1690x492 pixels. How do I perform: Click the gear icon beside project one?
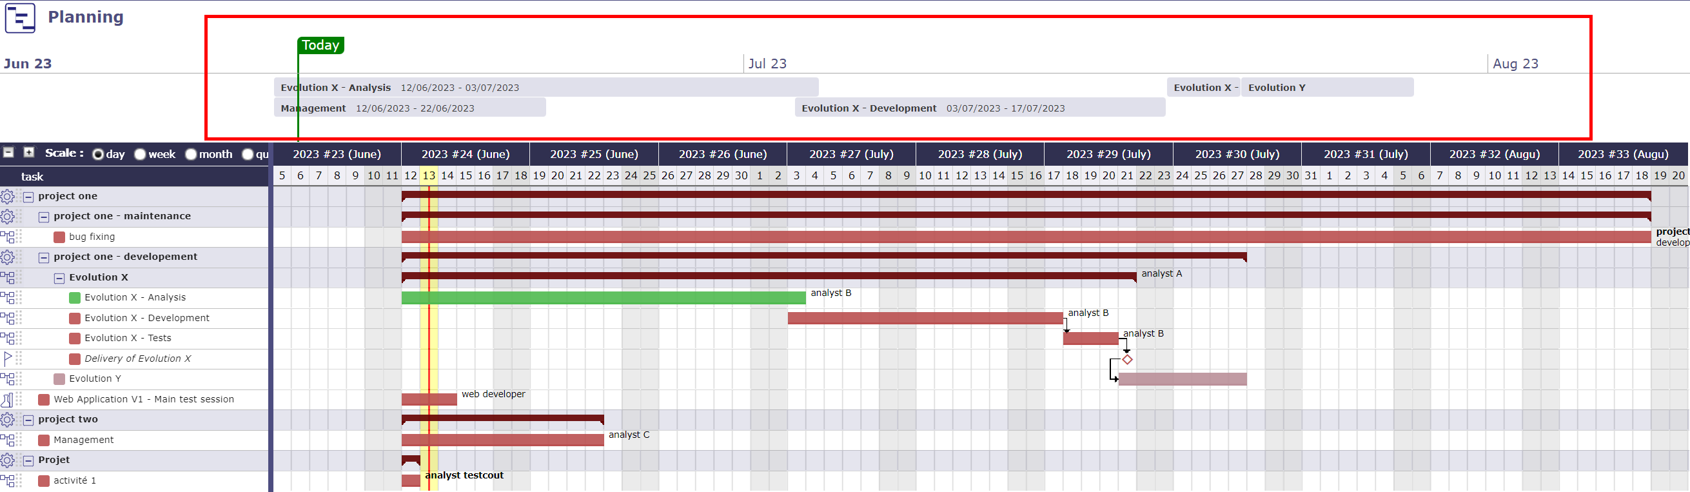8,196
